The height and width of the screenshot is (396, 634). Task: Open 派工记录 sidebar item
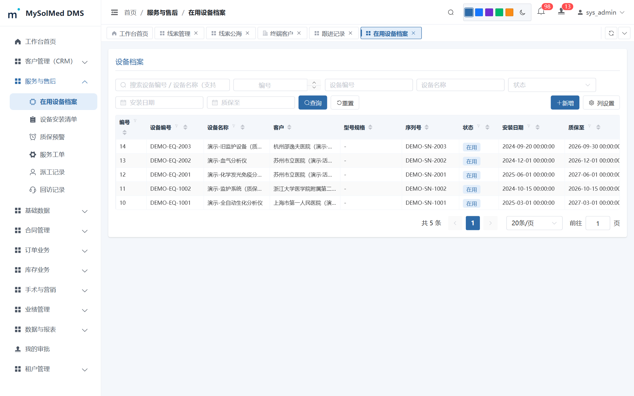point(53,172)
